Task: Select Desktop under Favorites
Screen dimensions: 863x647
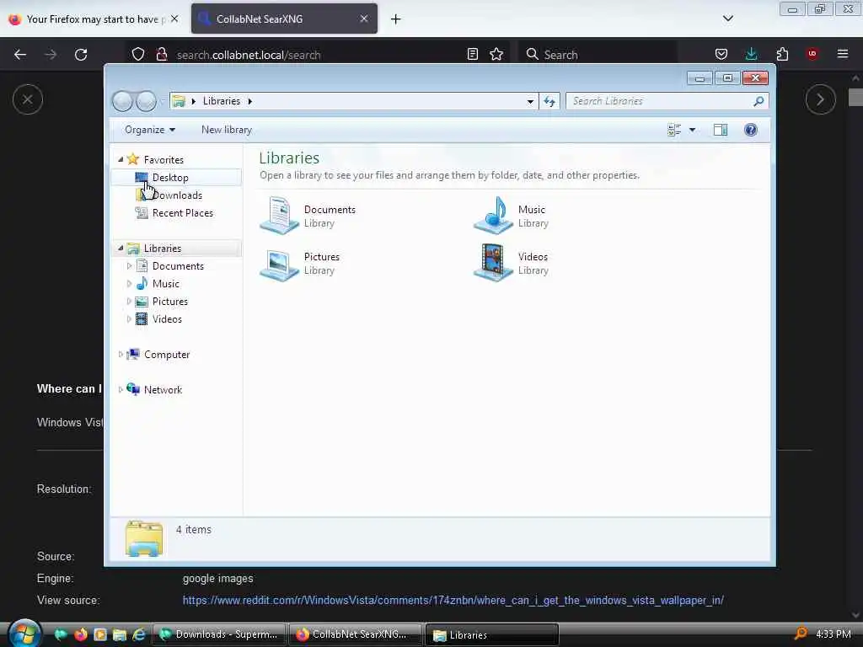Action: [x=176, y=177]
